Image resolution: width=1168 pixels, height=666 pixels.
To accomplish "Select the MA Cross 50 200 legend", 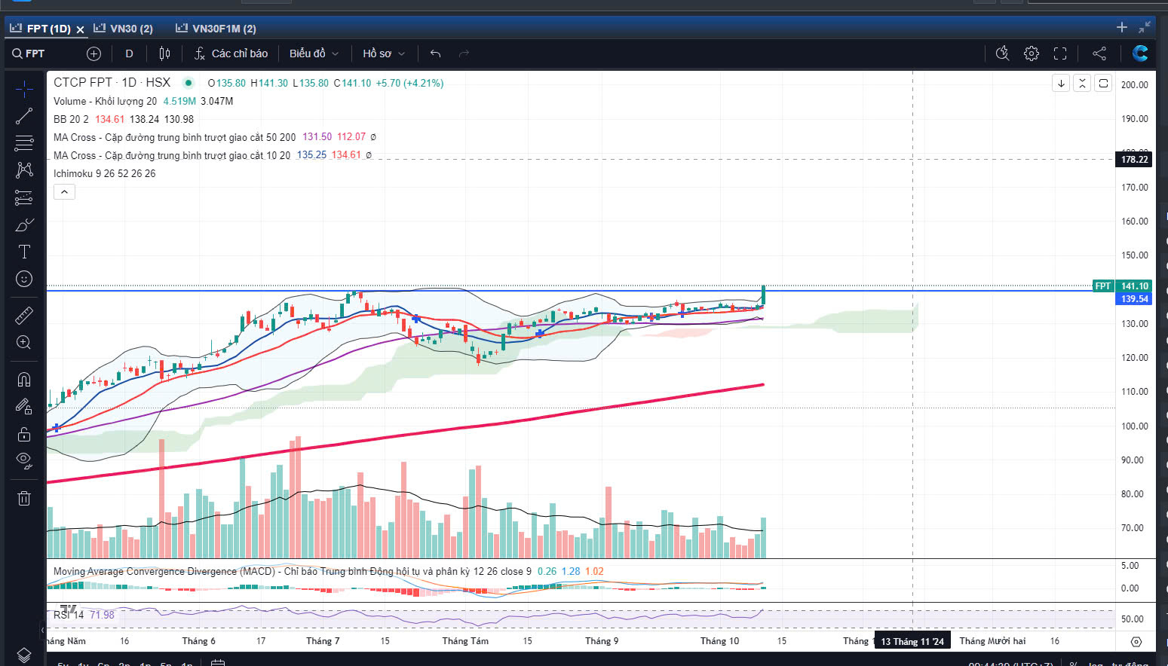I will click(x=174, y=137).
